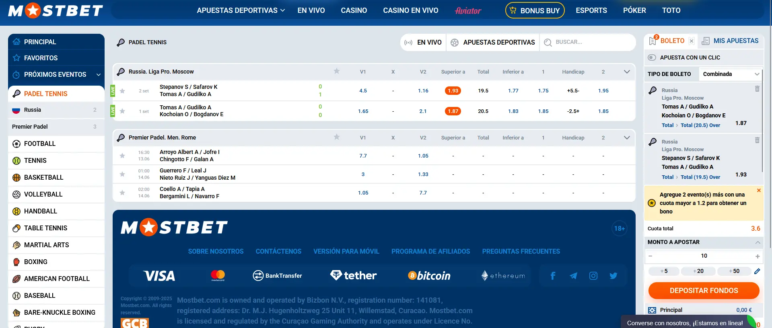Click Bonus Buy button
Image resolution: width=772 pixels, height=328 pixels.
point(535,10)
